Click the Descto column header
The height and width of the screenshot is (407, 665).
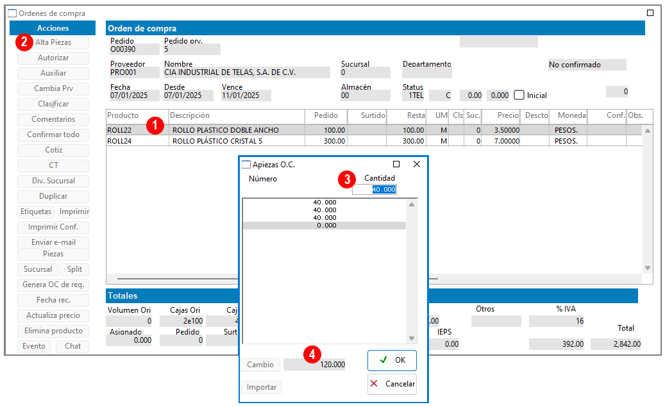pyautogui.click(x=535, y=115)
